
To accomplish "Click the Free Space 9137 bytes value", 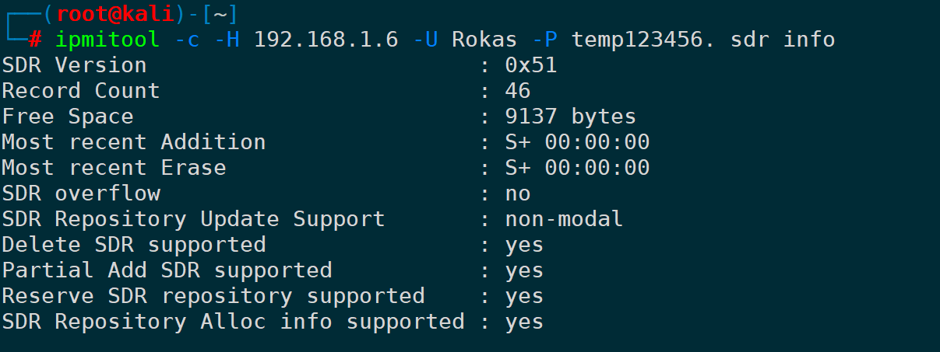I will 571,117.
